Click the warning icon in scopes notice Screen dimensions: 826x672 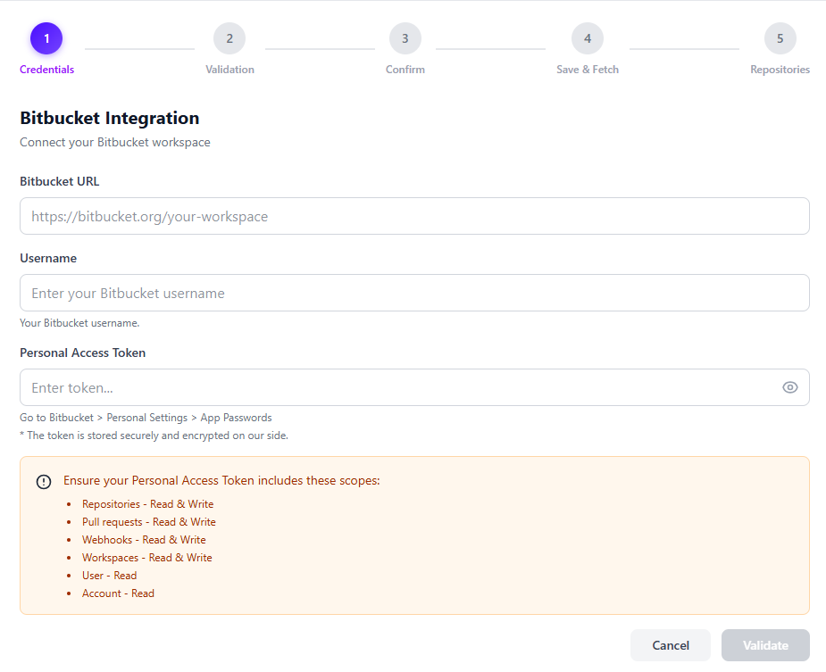[x=43, y=481]
